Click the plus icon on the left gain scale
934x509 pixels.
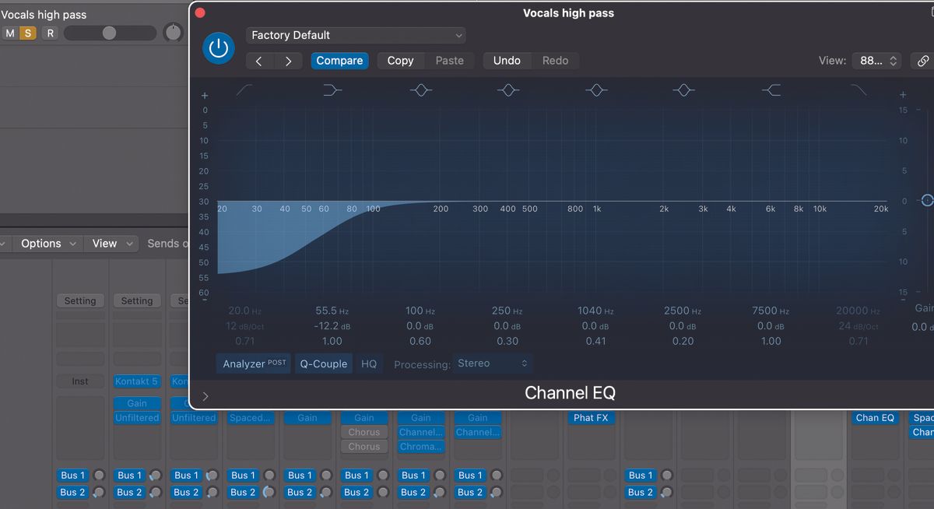tap(205, 96)
